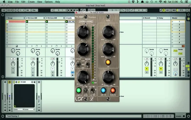Launch scene 1 in Master track
191x120 pixels.
tap(172, 21)
